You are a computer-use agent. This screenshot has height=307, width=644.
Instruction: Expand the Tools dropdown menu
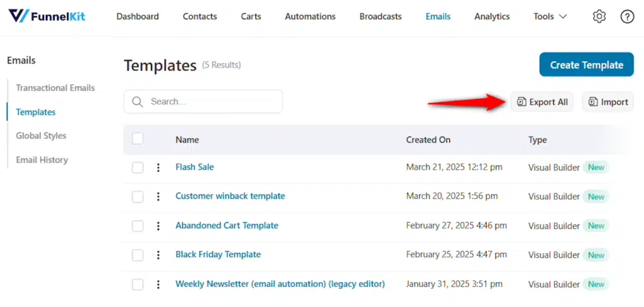point(550,17)
